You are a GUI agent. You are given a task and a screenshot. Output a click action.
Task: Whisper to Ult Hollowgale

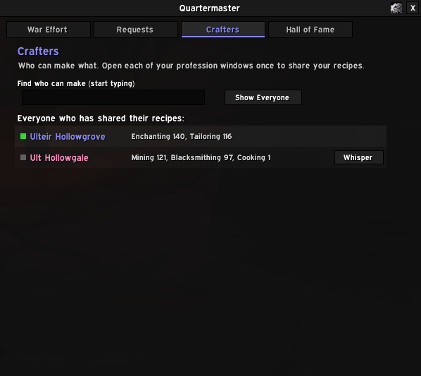click(x=359, y=157)
